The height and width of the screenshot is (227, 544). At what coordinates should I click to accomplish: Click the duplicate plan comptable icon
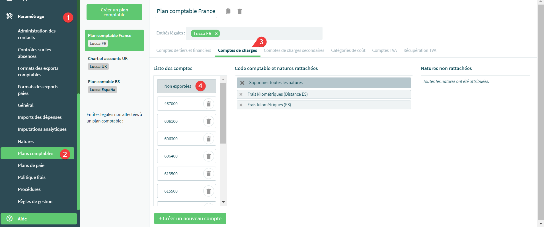coord(228,11)
